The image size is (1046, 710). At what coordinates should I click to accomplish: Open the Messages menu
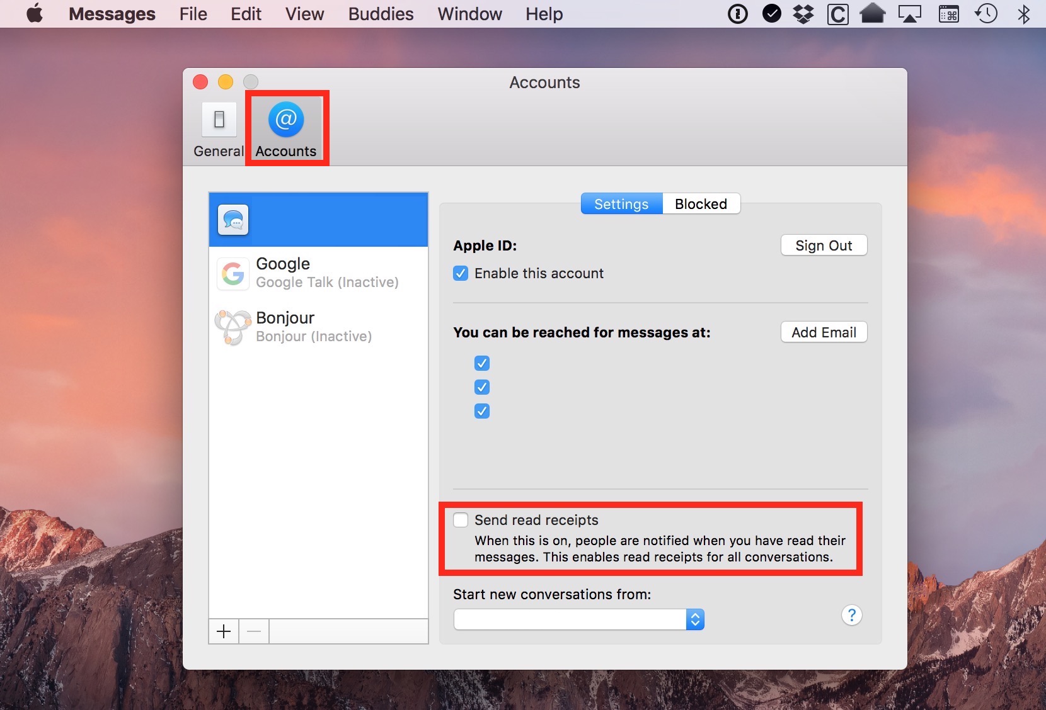tap(112, 14)
